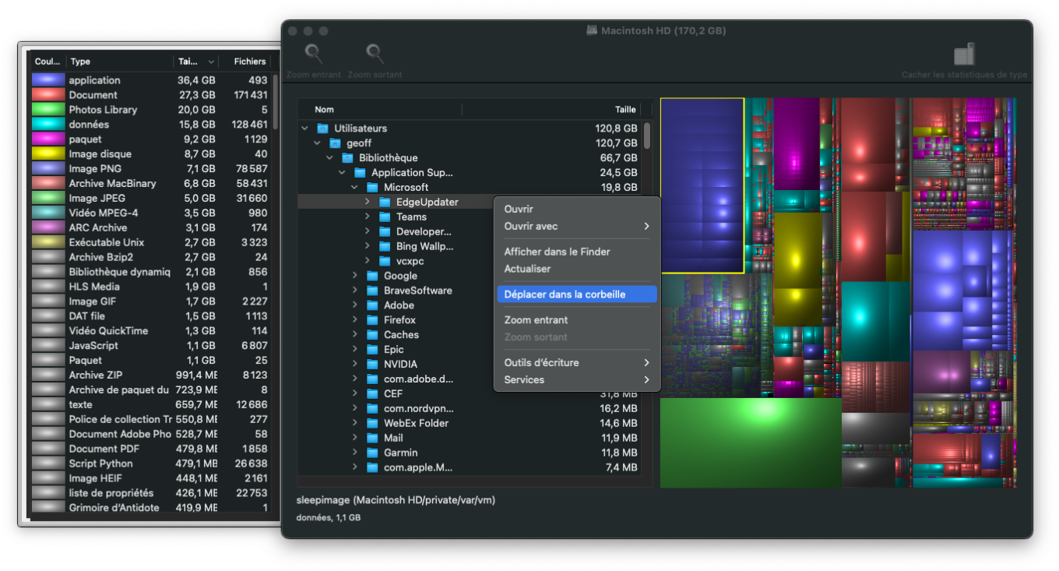The width and height of the screenshot is (1059, 571).
Task: Sort statistics by the Fichiers column
Action: 250,62
